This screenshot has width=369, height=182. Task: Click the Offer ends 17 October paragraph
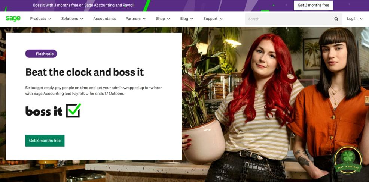coord(94,91)
